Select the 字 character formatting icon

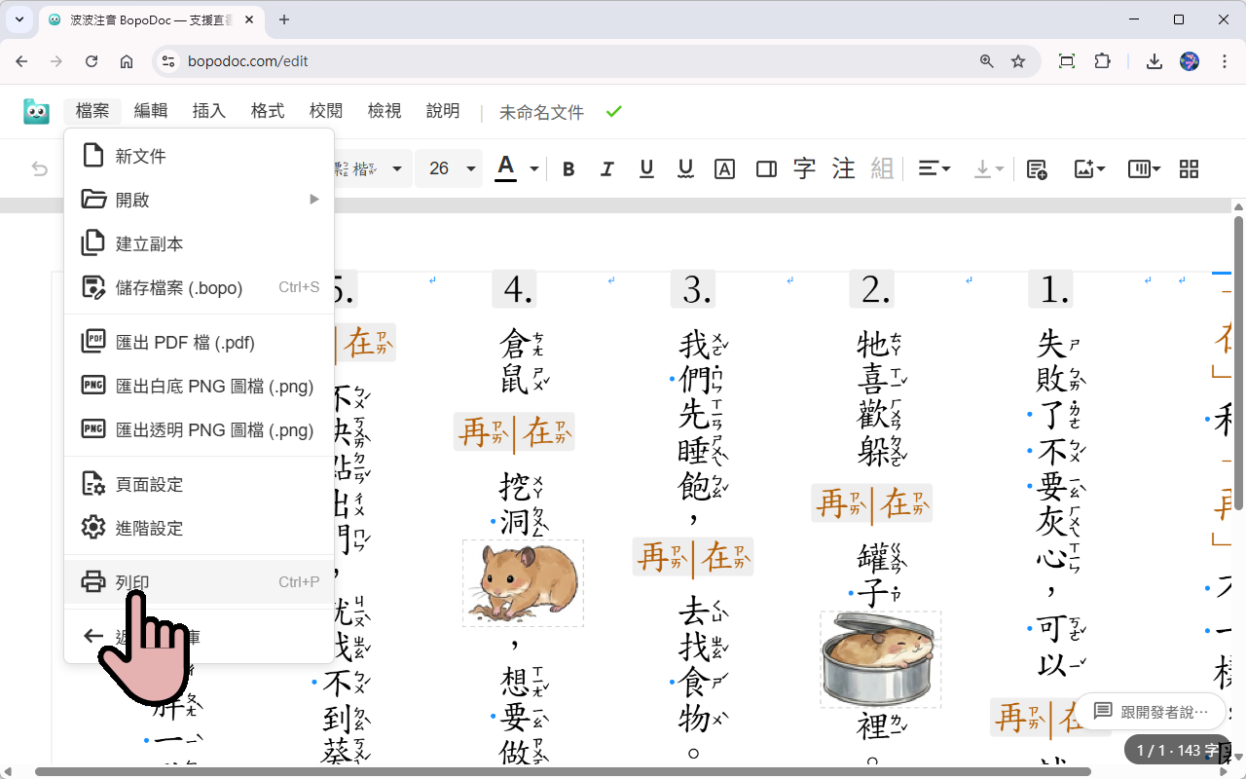click(x=805, y=168)
